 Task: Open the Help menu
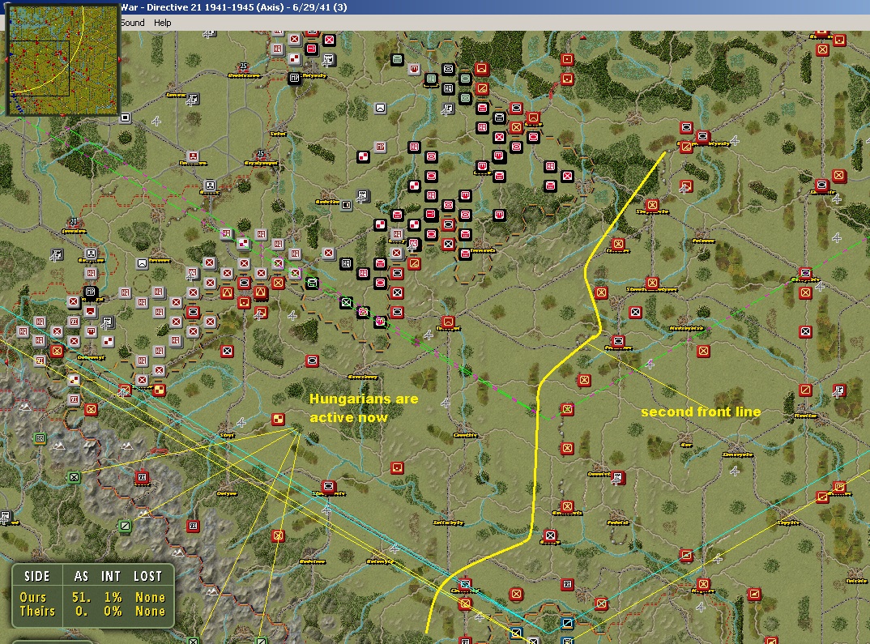(x=163, y=23)
